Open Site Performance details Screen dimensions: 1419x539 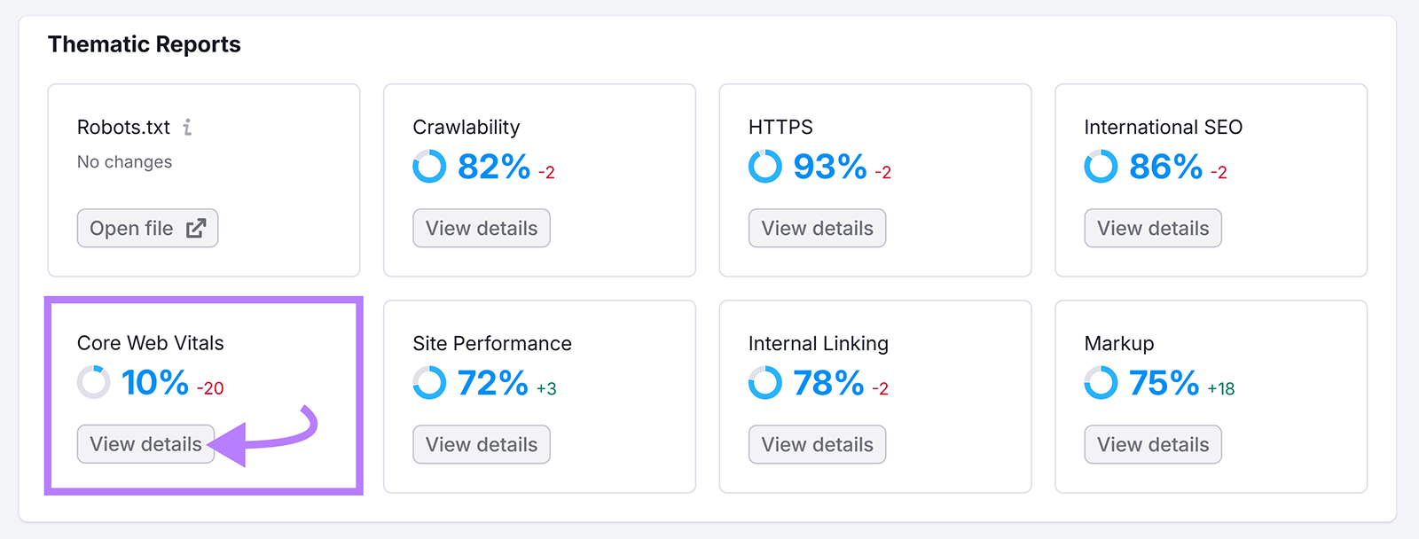point(481,444)
